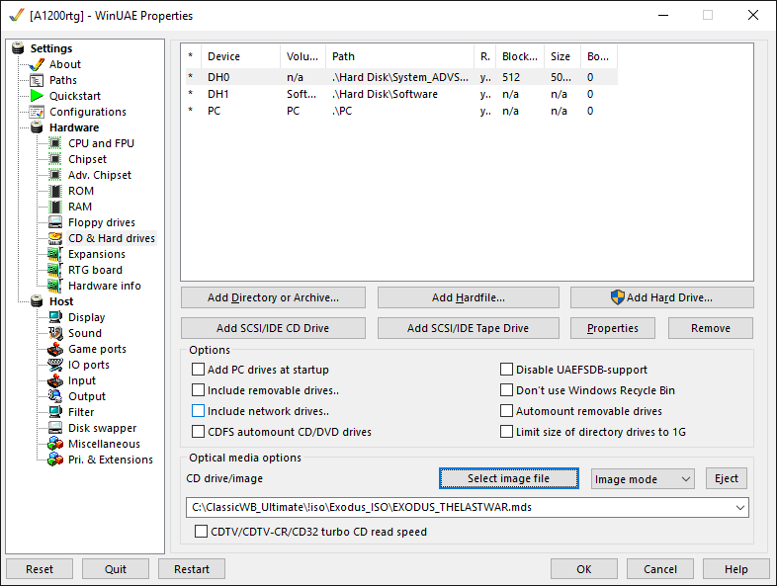Click the Quit button
The width and height of the screenshot is (777, 586).
[116, 569]
